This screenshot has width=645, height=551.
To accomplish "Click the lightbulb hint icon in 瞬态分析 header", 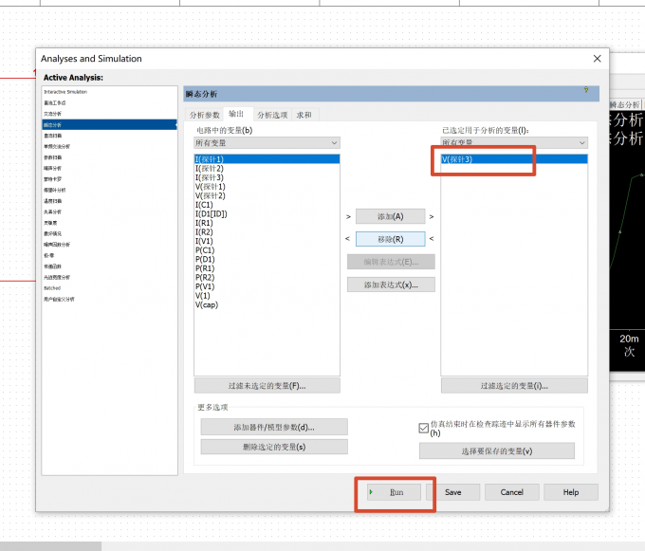I will [586, 90].
